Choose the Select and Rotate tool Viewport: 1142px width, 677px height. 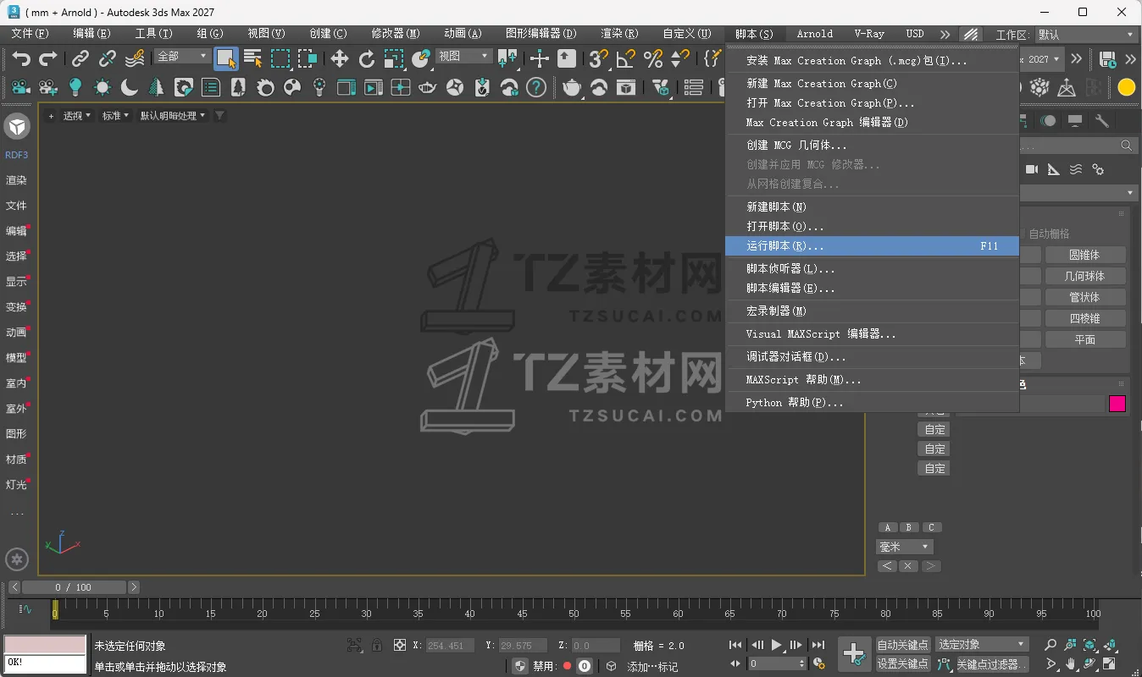click(367, 58)
